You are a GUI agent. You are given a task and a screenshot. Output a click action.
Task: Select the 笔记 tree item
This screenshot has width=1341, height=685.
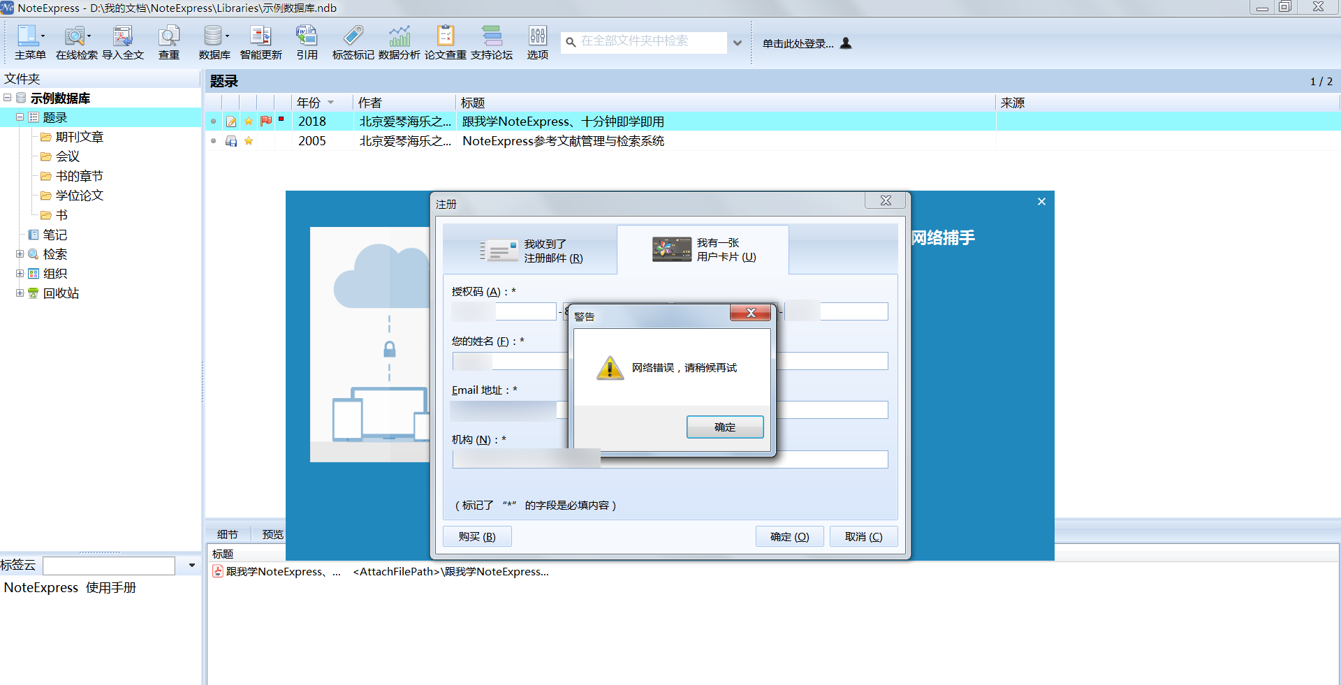click(x=54, y=235)
